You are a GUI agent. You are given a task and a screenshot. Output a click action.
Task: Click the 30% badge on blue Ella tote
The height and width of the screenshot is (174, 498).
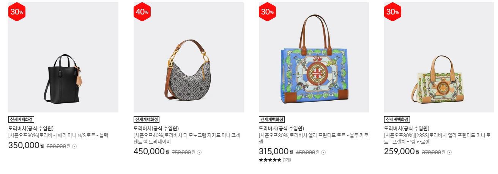click(x=268, y=12)
